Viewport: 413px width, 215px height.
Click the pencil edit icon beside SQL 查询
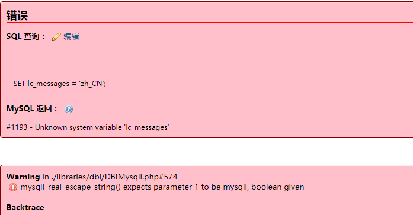pyautogui.click(x=56, y=37)
